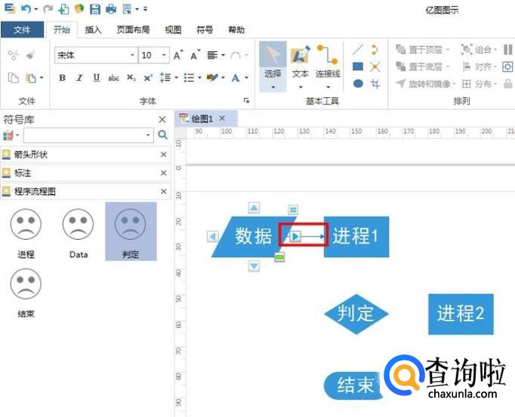Select the 选择 pointer tool

[x=273, y=66]
